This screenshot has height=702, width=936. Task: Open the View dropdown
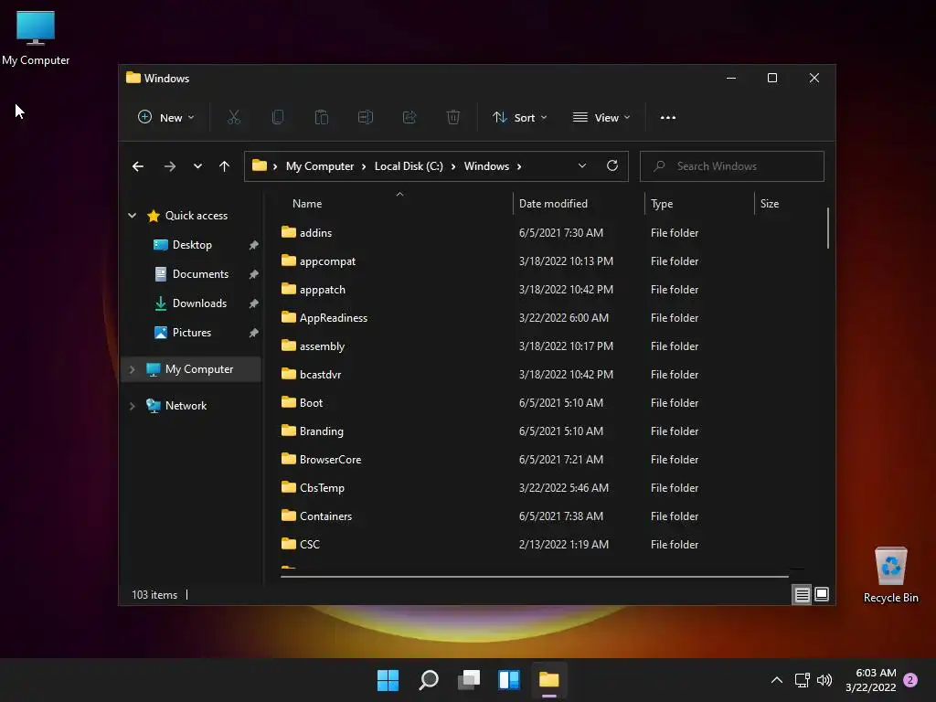[601, 118]
